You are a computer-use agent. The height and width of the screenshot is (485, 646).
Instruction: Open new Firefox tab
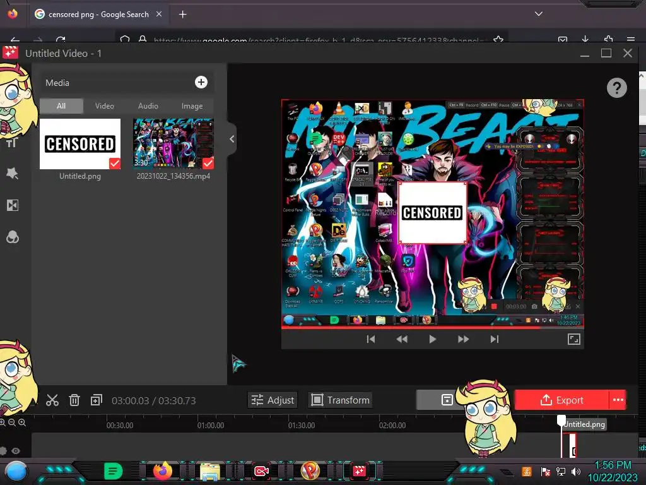tap(182, 15)
